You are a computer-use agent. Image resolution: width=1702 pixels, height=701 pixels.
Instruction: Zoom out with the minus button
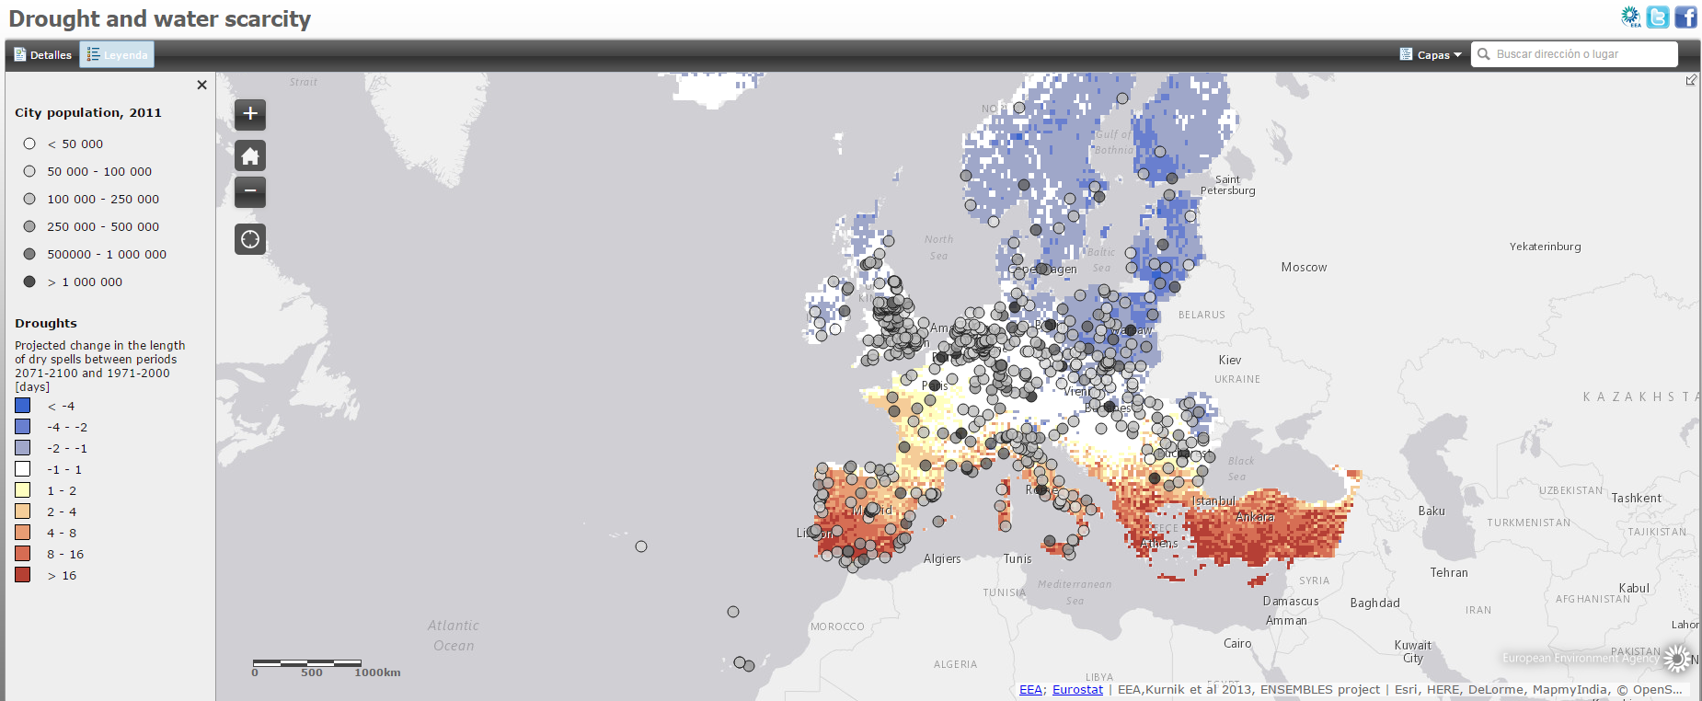(250, 191)
